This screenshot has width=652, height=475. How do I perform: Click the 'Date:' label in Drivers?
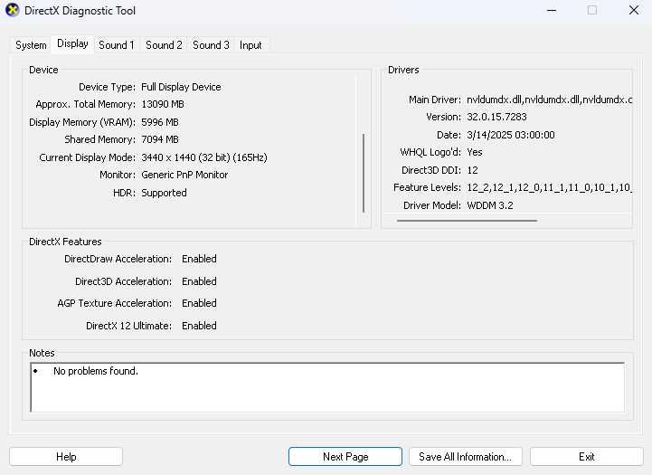coord(449,135)
